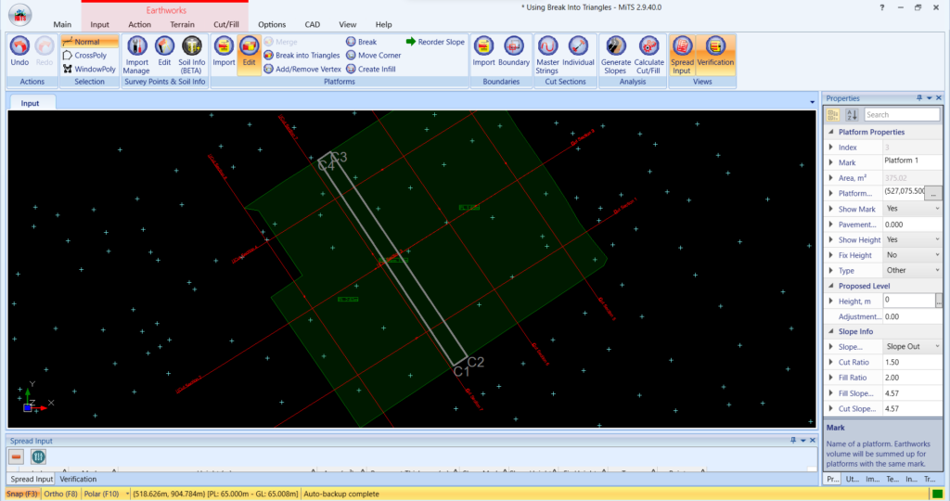Pin the Properties panel
Viewport: 950px width, 501px height.
[919, 98]
